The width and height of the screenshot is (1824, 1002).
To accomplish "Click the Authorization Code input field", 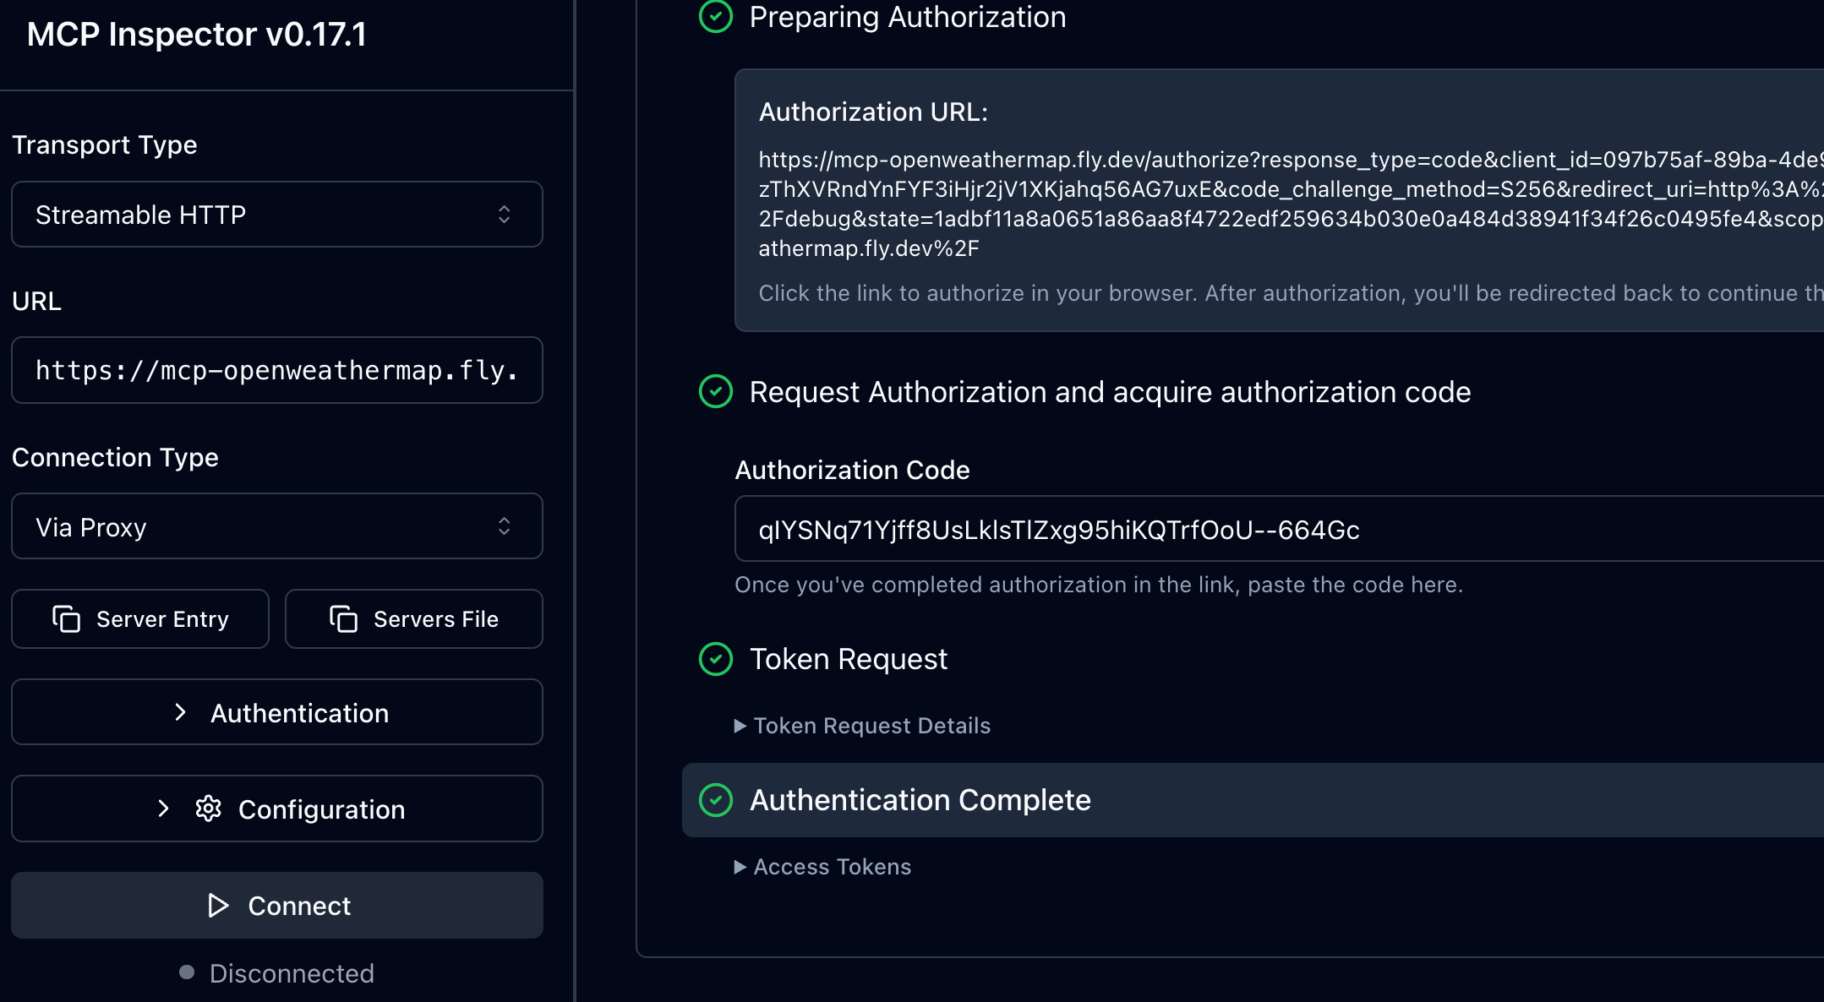I will 1279,529.
